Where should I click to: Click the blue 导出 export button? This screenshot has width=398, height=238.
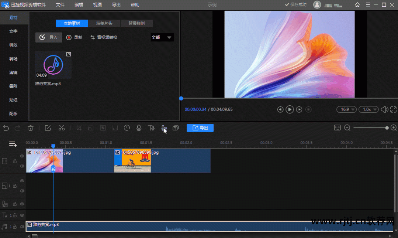[200, 128]
